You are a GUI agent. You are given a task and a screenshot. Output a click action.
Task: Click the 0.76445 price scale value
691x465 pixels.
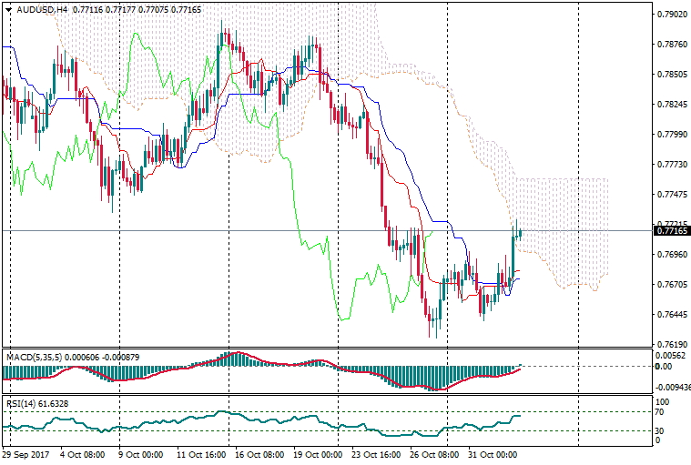[x=671, y=315]
